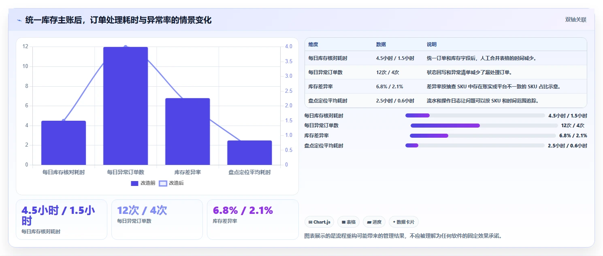The width and height of the screenshot is (603, 256).
Task: Click the 表格 chip
Action: [x=349, y=222]
